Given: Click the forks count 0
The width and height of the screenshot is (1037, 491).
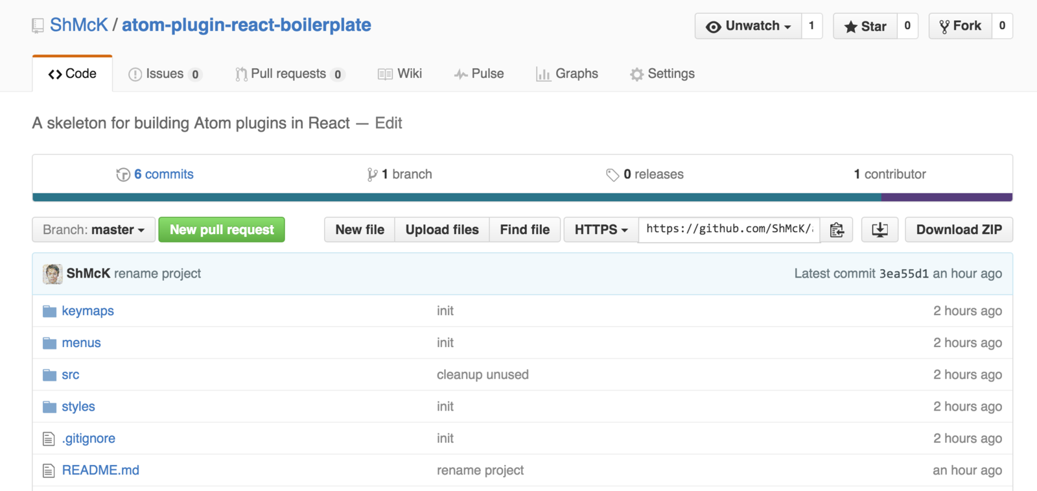Looking at the screenshot, I should click(x=1002, y=26).
